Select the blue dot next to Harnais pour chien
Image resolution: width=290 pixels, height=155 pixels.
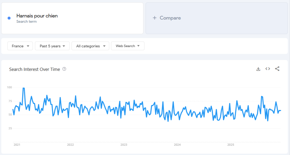tap(8, 18)
